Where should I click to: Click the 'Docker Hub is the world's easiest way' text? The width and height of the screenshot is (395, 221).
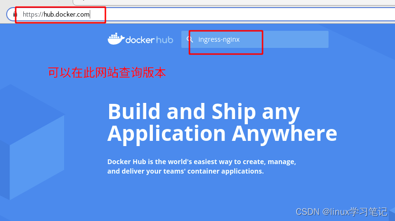click(x=201, y=166)
